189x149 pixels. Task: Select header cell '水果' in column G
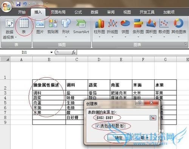click(x=166, y=85)
